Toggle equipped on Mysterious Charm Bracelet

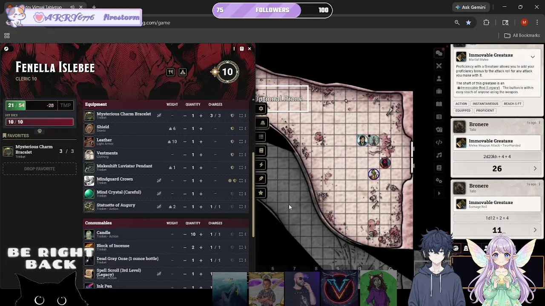coord(232,116)
